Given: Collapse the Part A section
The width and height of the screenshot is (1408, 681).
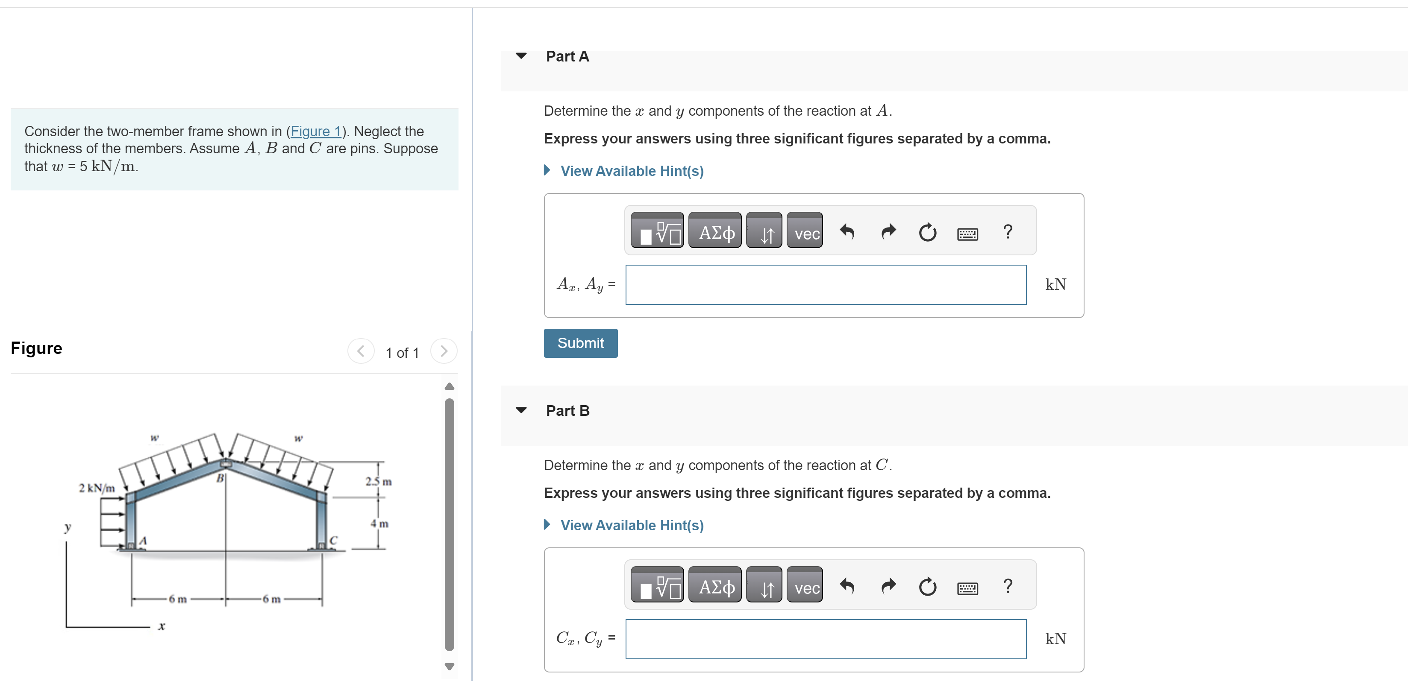Looking at the screenshot, I should tap(521, 56).
